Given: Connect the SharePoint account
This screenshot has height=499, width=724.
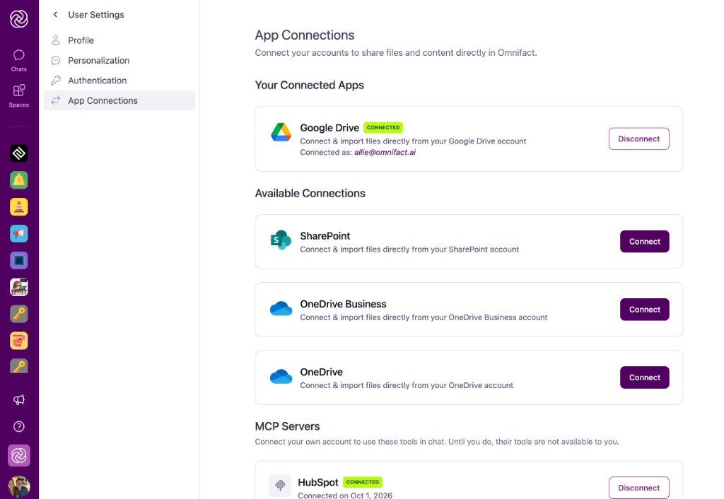Looking at the screenshot, I should click(x=644, y=242).
